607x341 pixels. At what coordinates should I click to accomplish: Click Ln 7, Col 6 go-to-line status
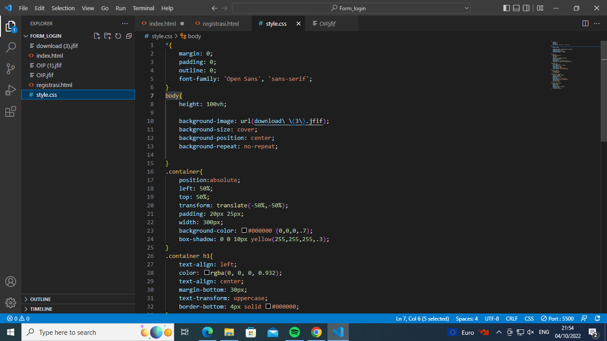[422, 318]
